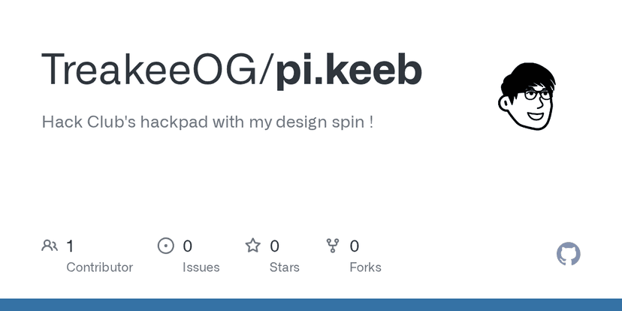The width and height of the screenshot is (622, 311).
Task: Open the cartoon face avatar image
Action: point(527,96)
